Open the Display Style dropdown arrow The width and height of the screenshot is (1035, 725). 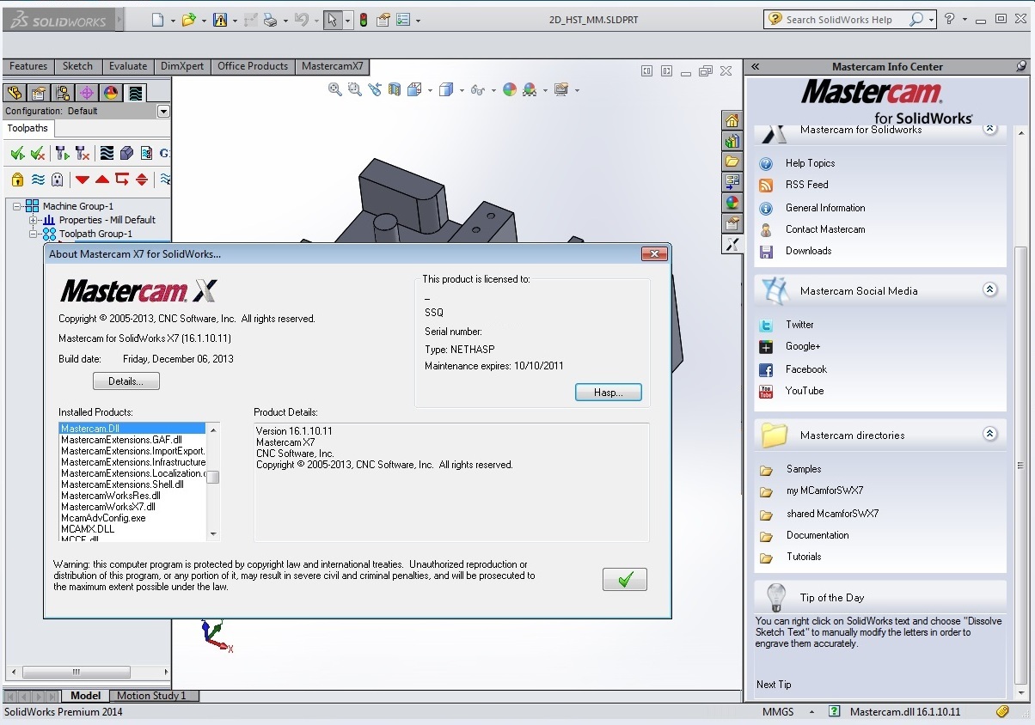[462, 90]
